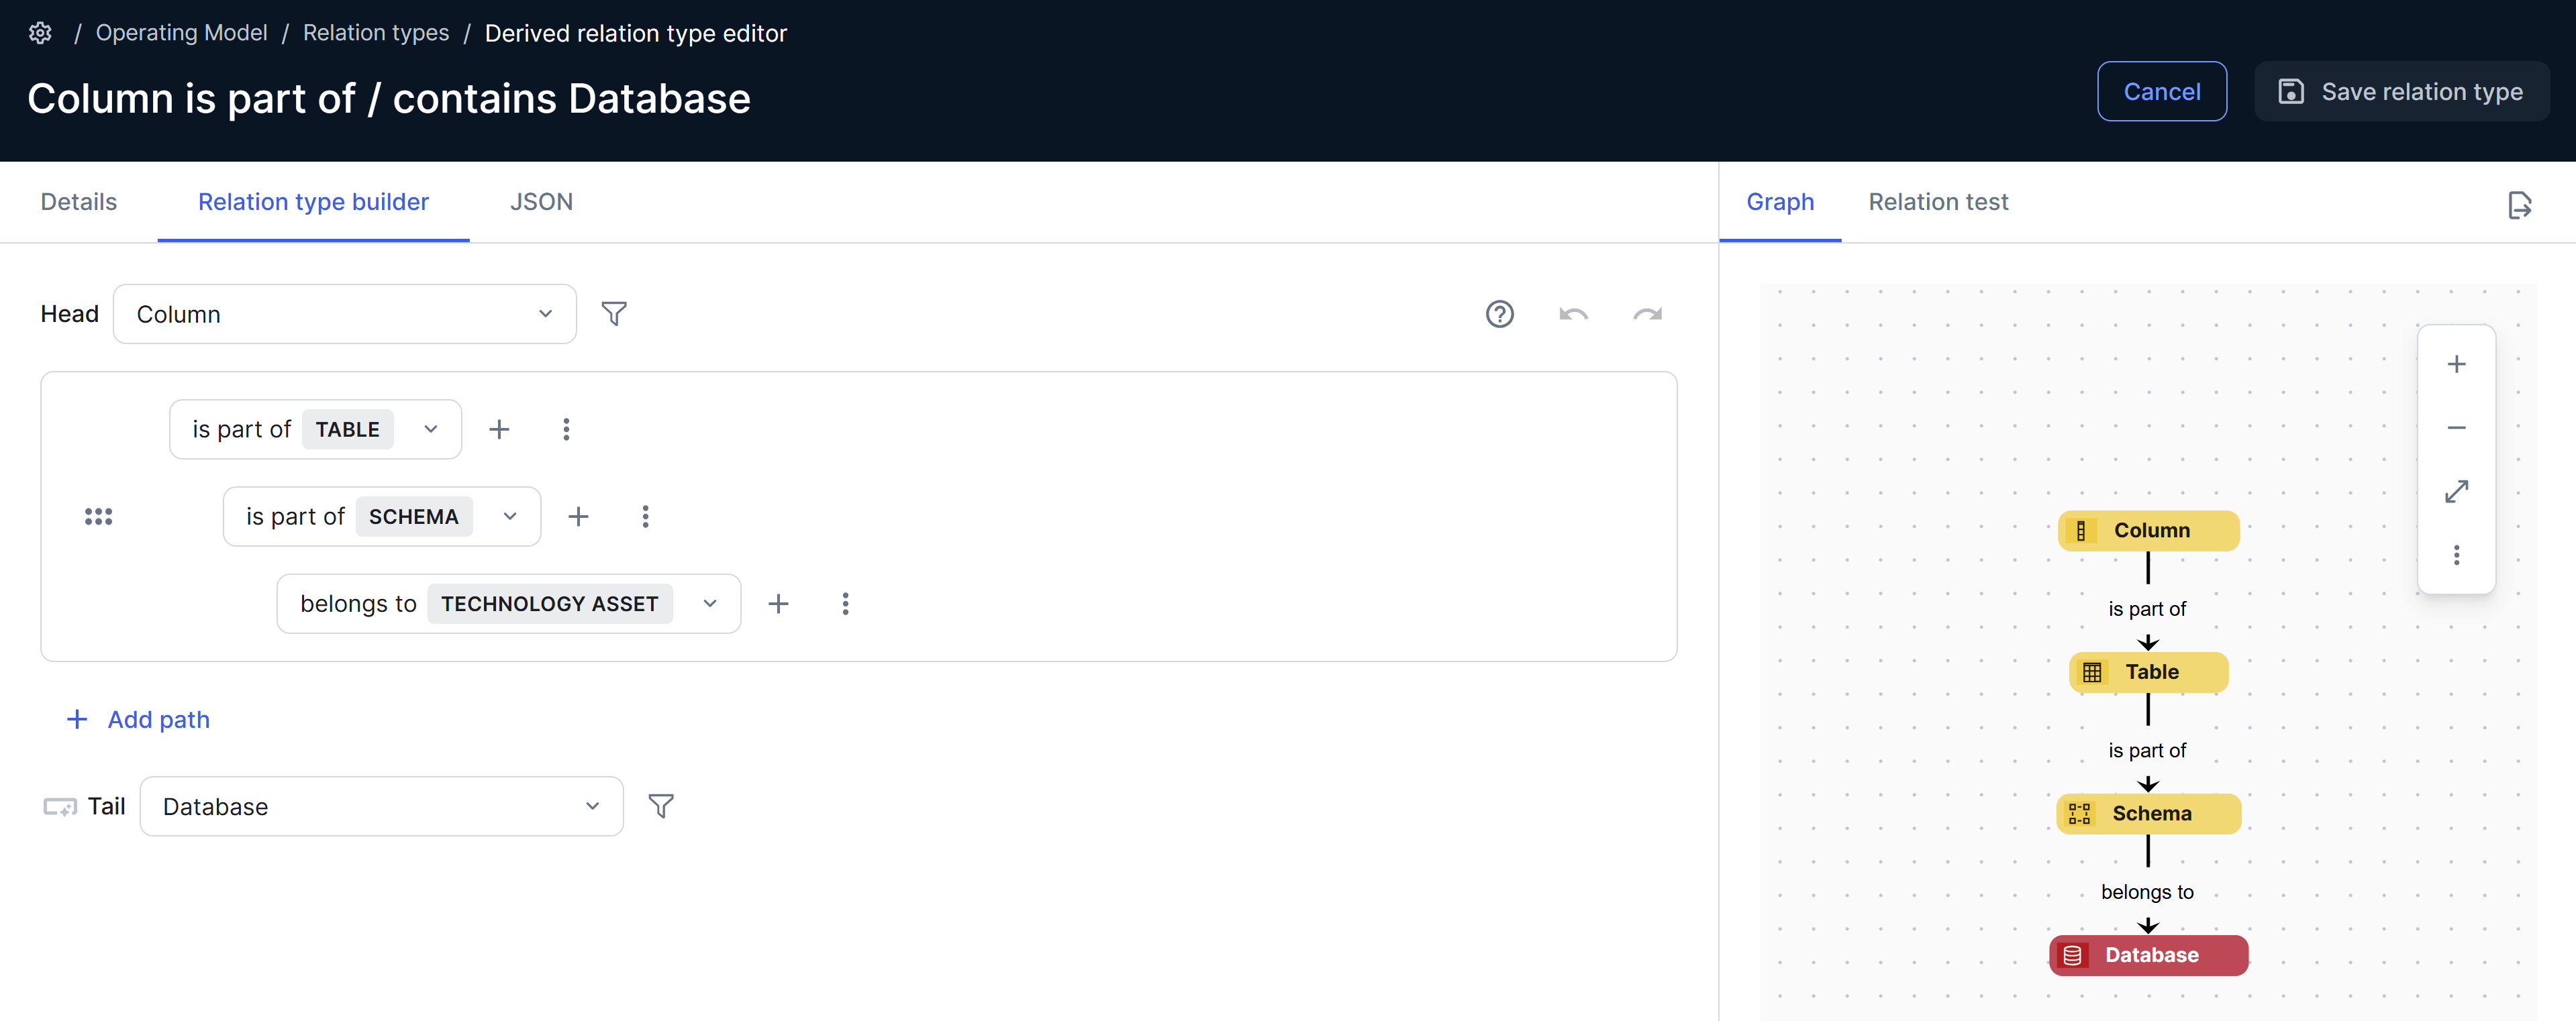
Task: Add a step after 'is part of TABLE'
Action: [x=499, y=429]
